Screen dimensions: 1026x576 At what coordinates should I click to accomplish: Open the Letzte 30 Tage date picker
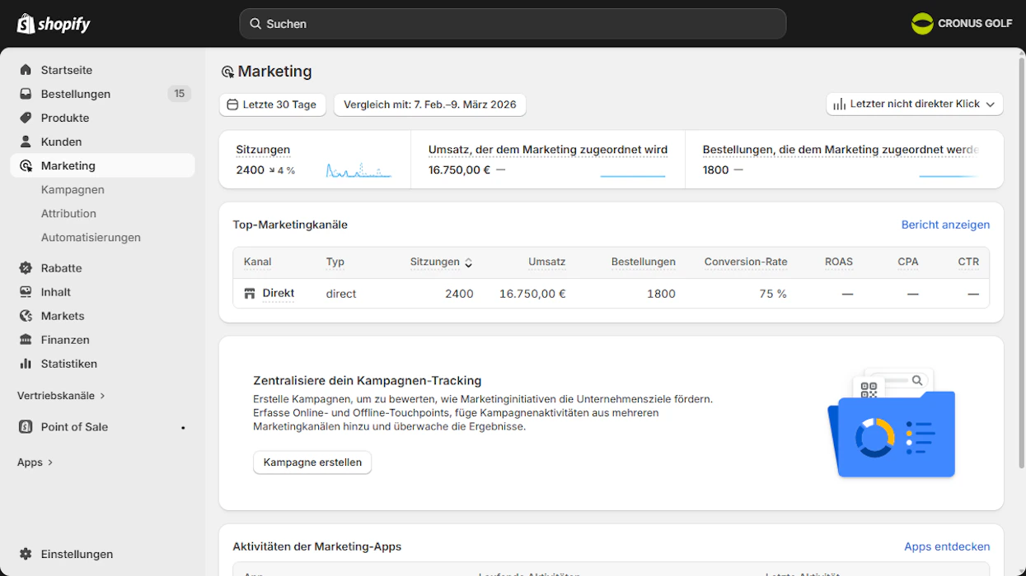(x=273, y=105)
